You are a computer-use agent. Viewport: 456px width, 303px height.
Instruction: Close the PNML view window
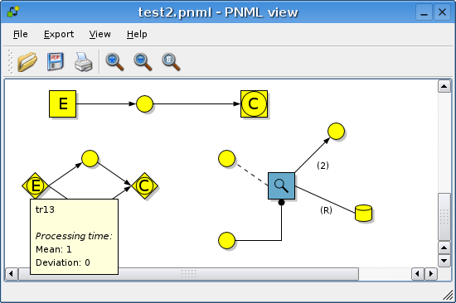443,12
